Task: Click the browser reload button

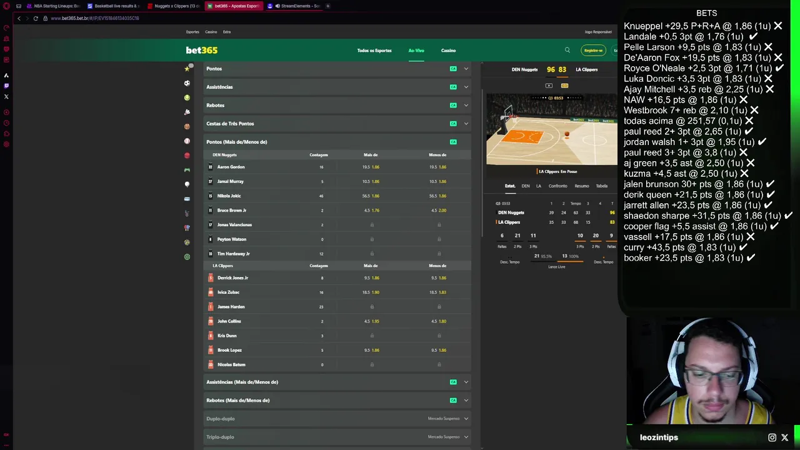Action: click(36, 18)
